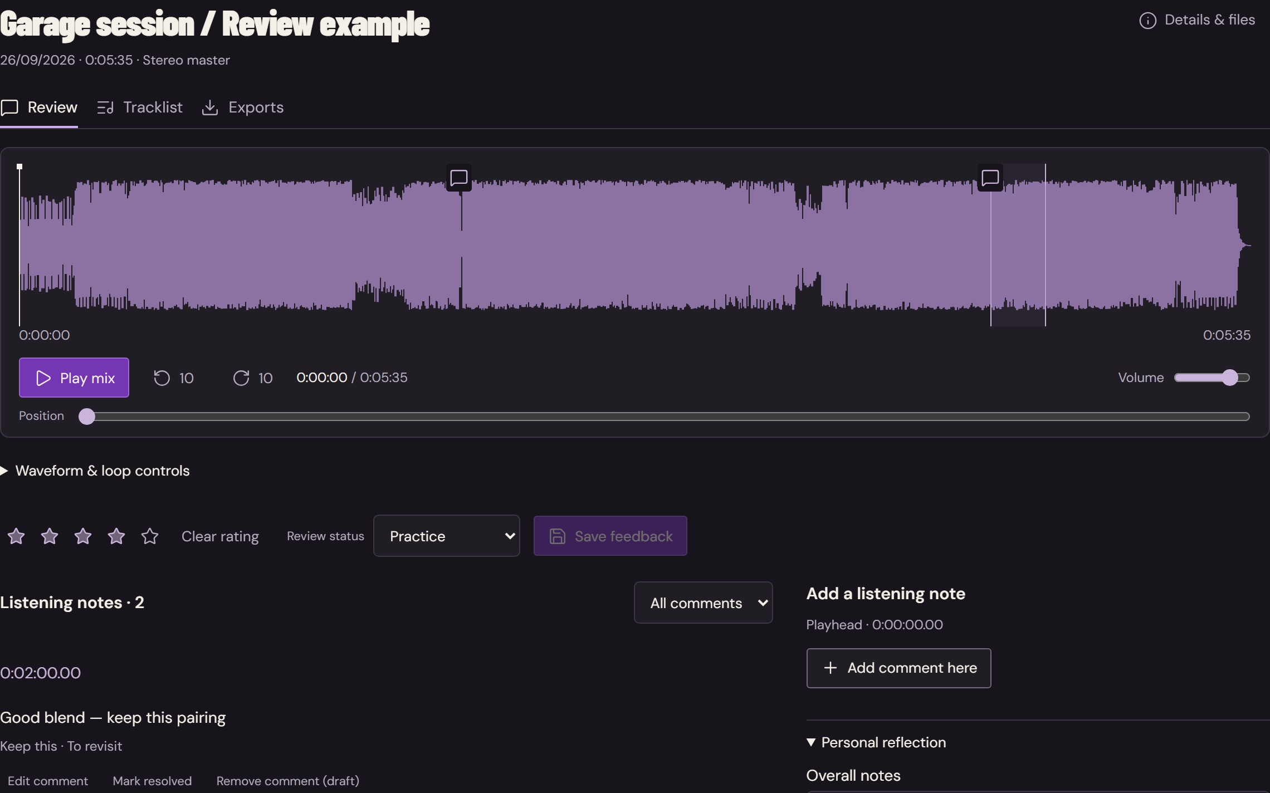The width and height of the screenshot is (1270, 793).
Task: Click the Exports download icon
Action: tap(209, 107)
